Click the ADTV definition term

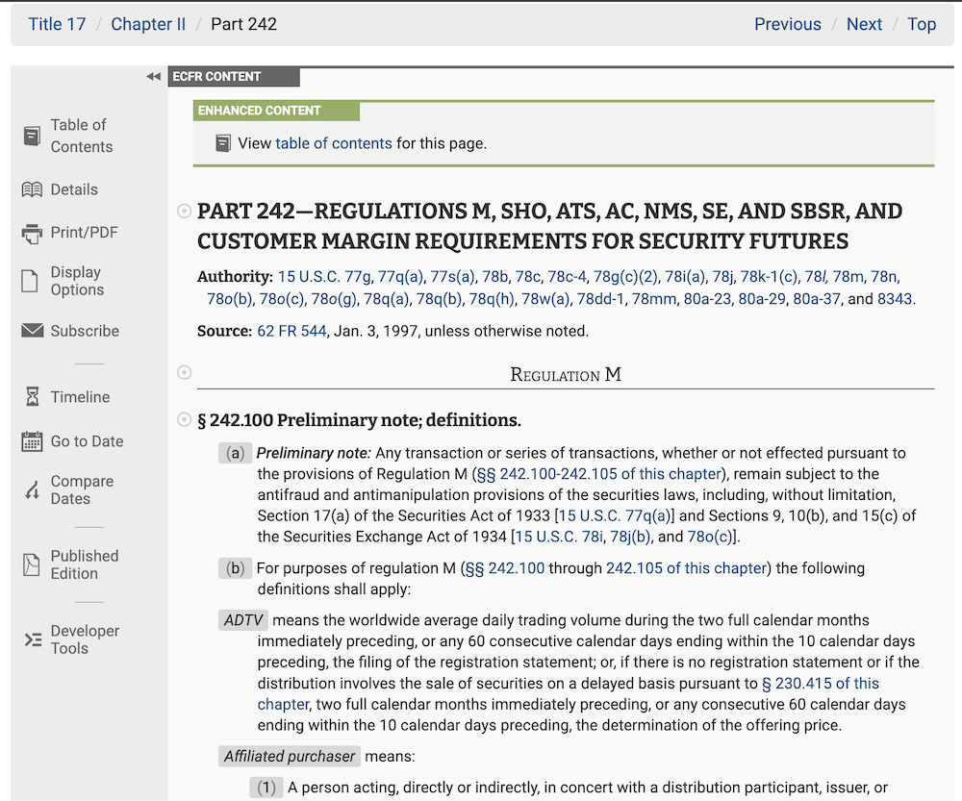tap(243, 620)
